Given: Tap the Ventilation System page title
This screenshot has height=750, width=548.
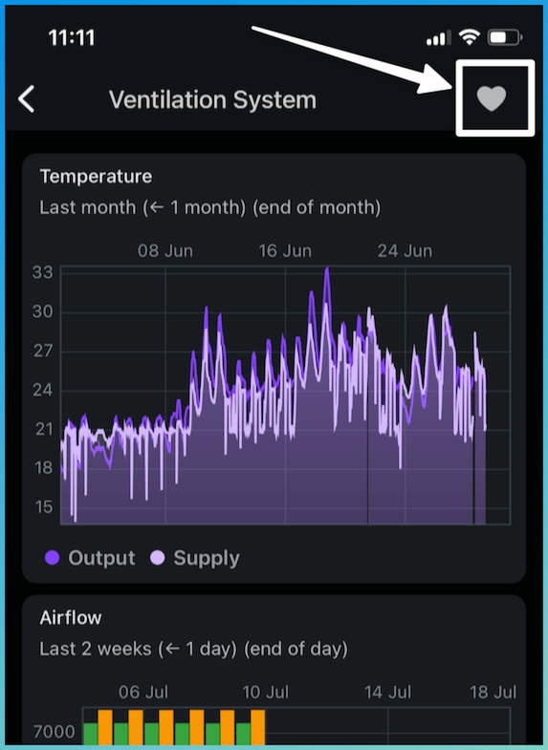Looking at the screenshot, I should coord(212,100).
